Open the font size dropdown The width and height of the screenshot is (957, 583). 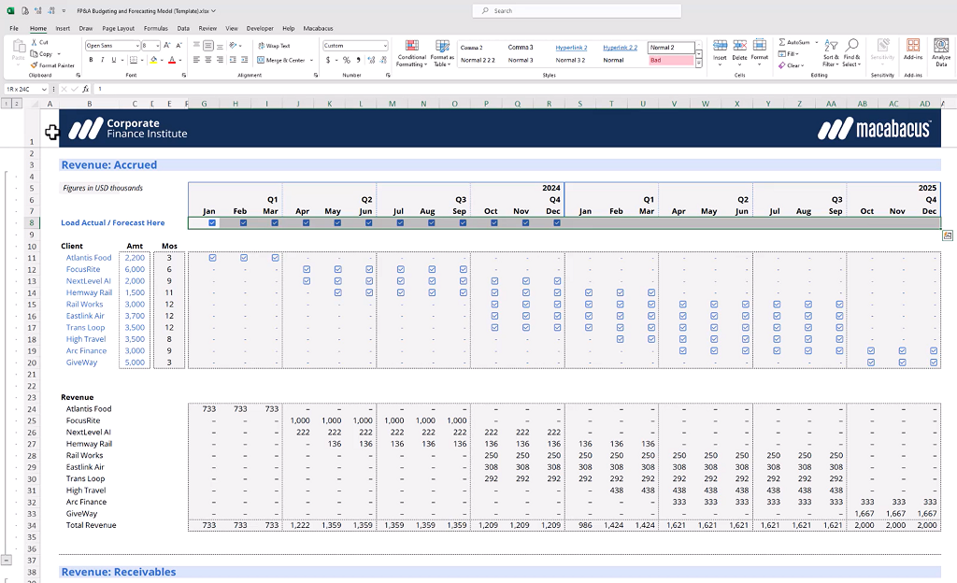tap(157, 46)
